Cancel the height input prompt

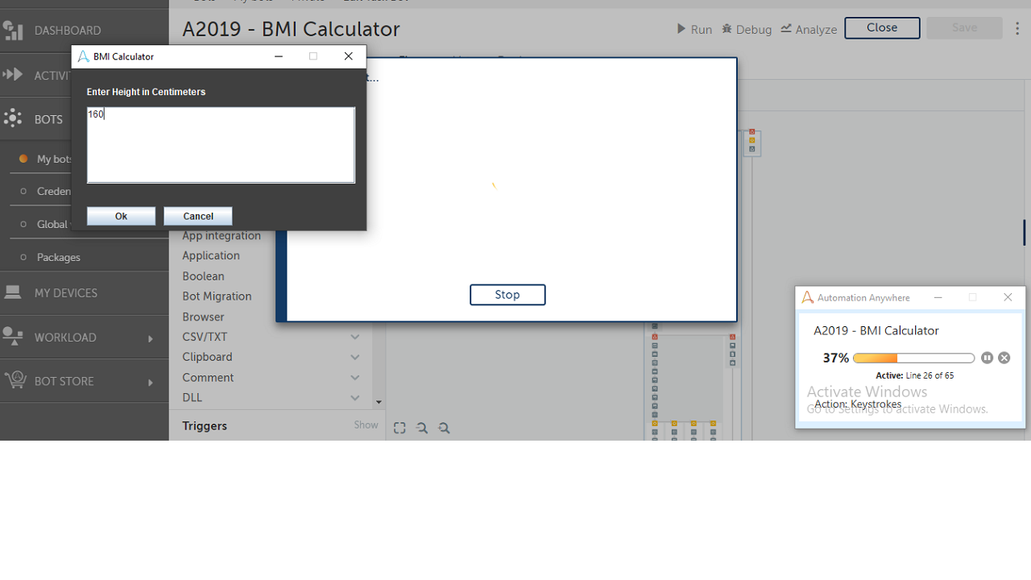(x=198, y=216)
